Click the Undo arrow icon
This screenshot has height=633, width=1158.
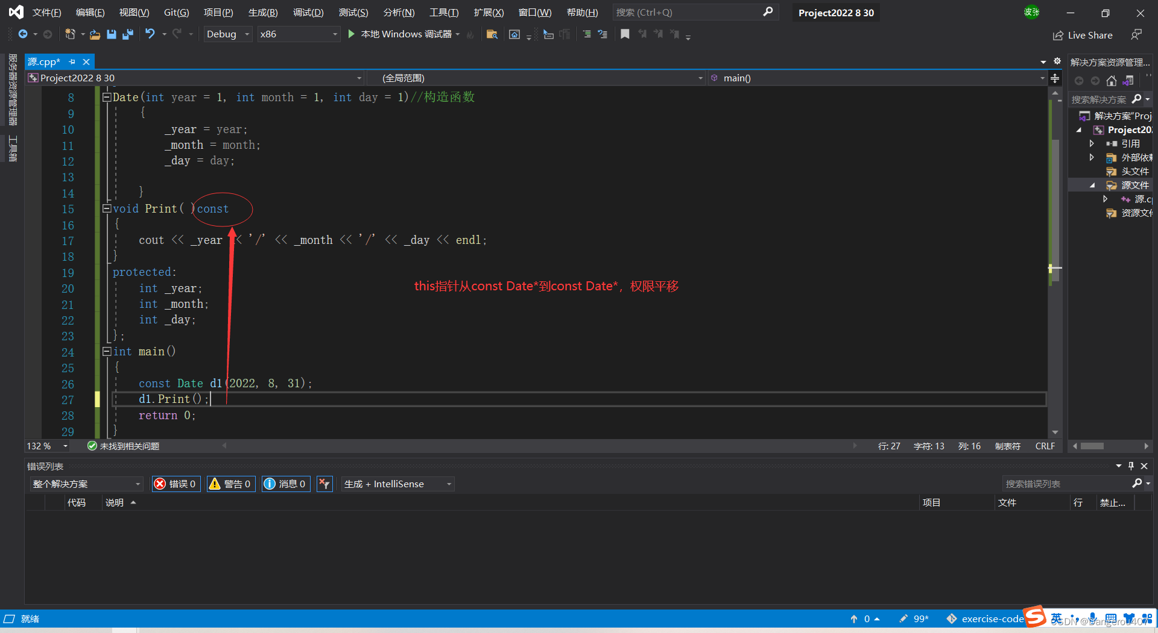point(150,34)
